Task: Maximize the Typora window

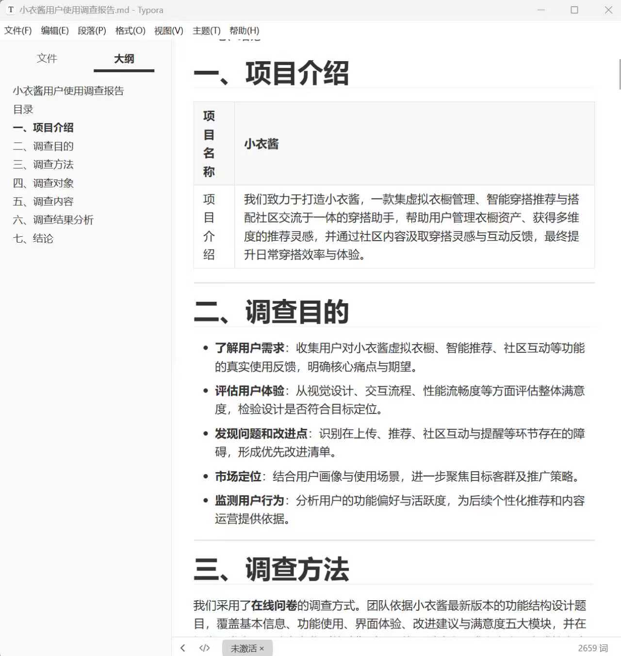Action: [x=574, y=10]
